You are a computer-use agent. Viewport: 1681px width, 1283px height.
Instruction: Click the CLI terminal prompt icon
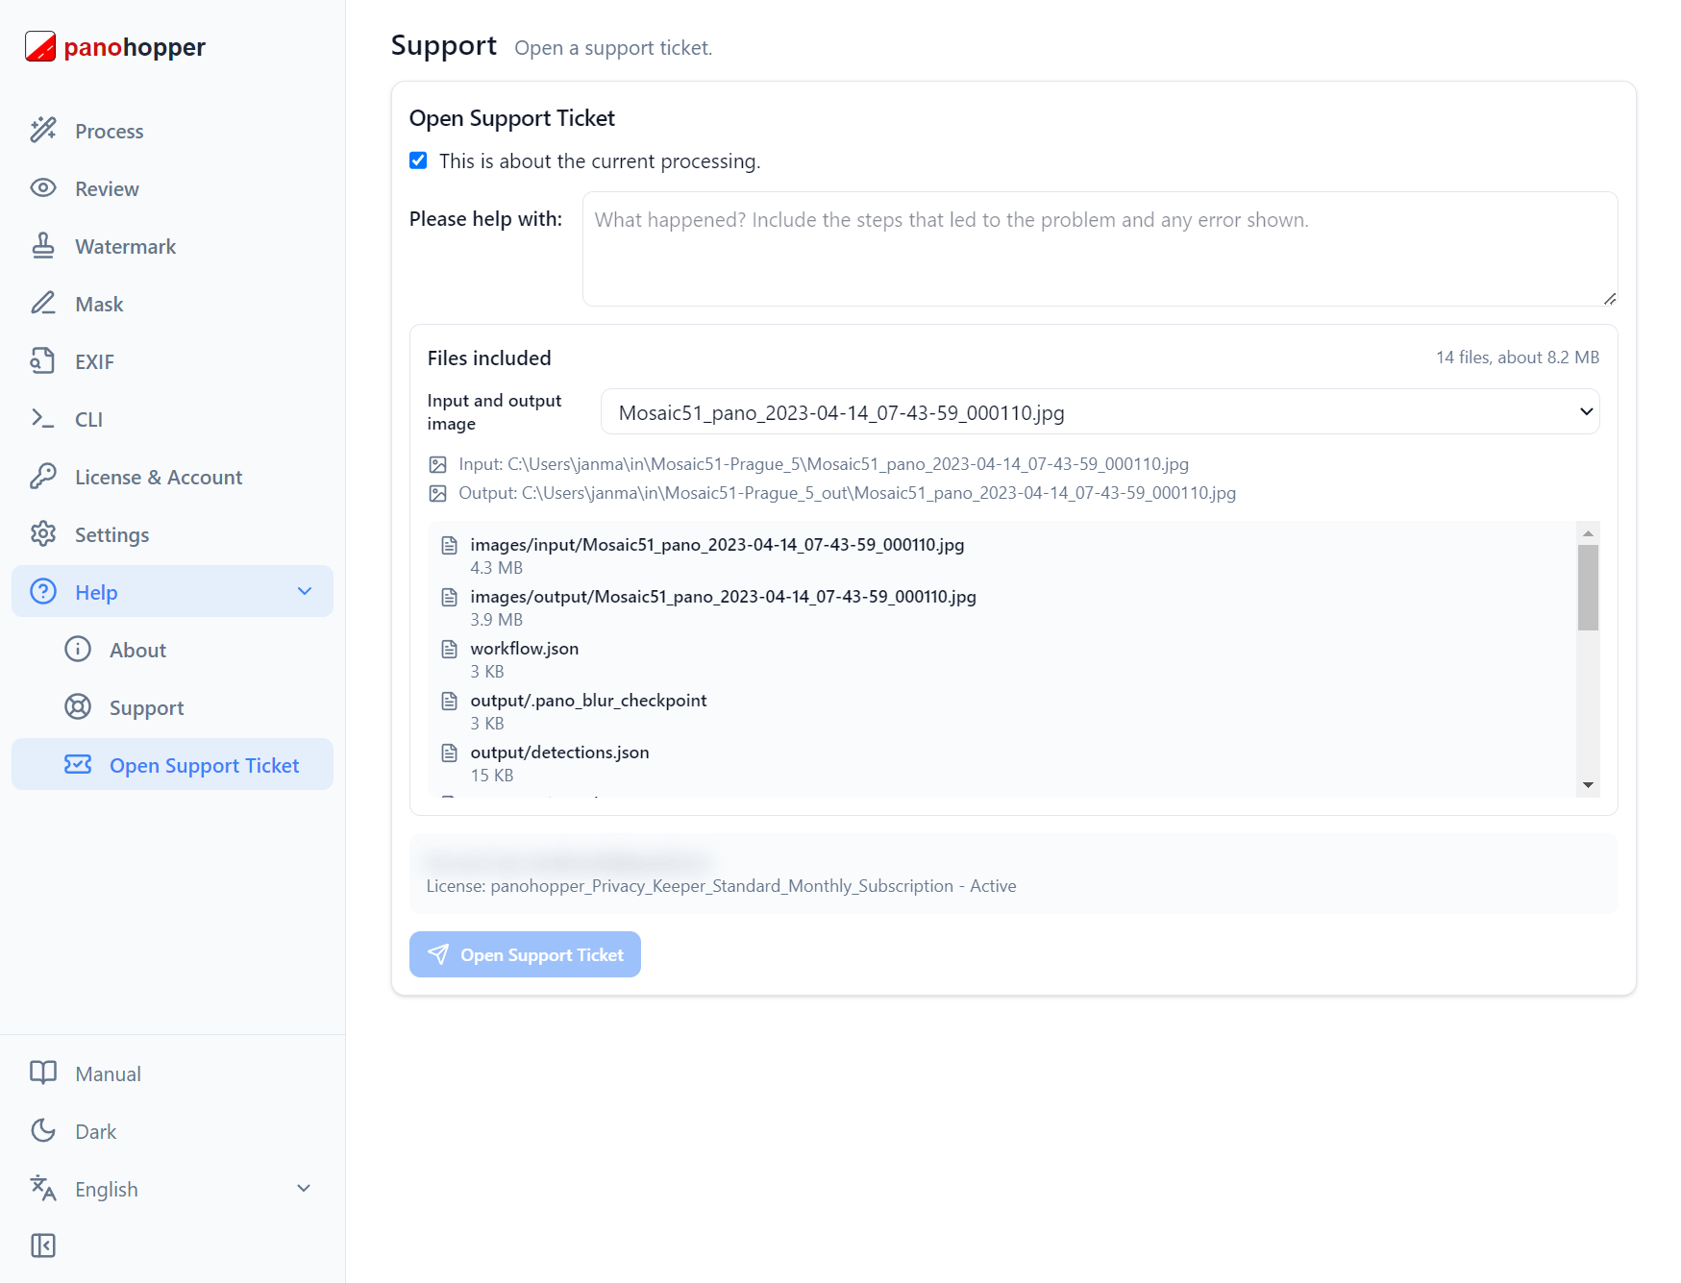[x=43, y=418]
